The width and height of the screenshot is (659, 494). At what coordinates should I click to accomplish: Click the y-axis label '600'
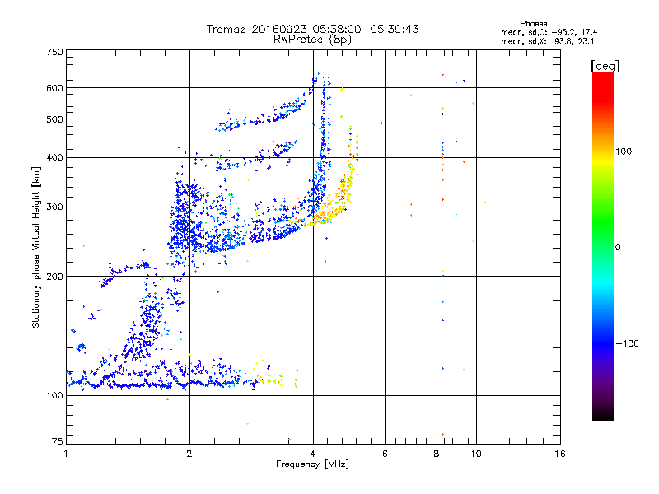54,88
